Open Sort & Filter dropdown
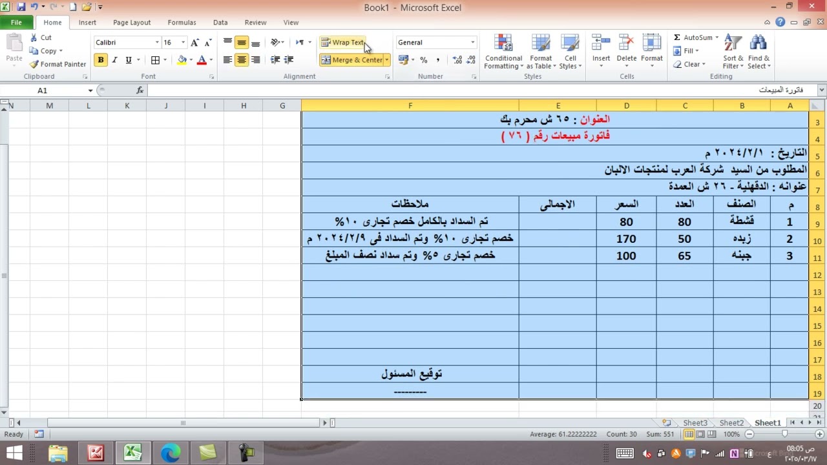This screenshot has height=465, width=827. click(x=733, y=52)
